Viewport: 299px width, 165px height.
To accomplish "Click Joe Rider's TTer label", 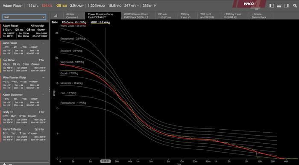I will pos(41,60).
